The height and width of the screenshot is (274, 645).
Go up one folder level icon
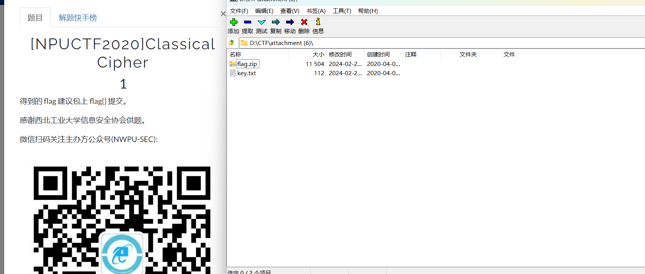pyautogui.click(x=232, y=43)
